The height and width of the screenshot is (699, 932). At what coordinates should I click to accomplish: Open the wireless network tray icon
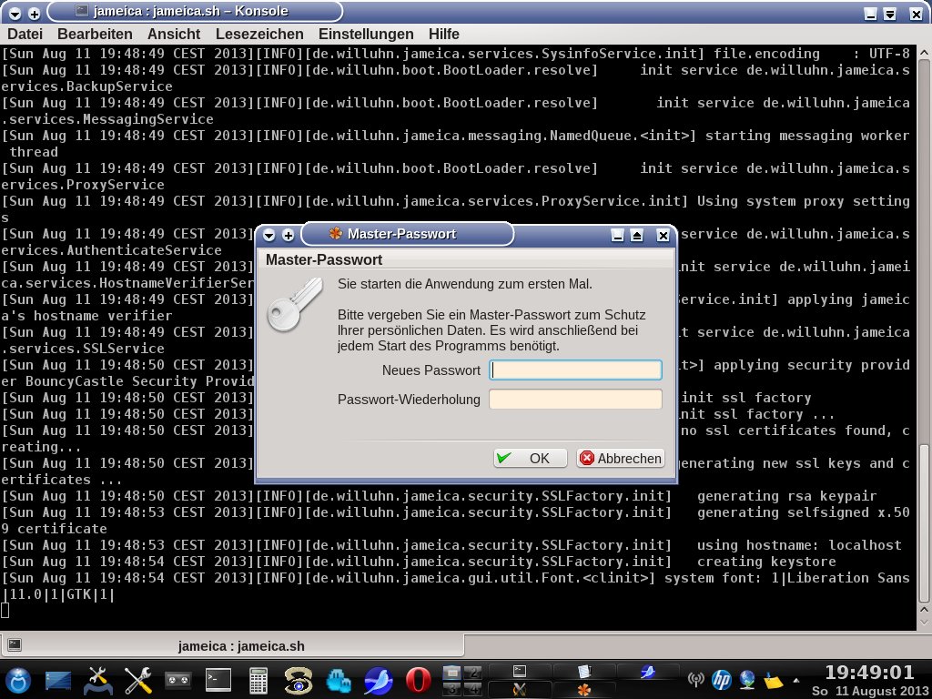pyautogui.click(x=695, y=679)
